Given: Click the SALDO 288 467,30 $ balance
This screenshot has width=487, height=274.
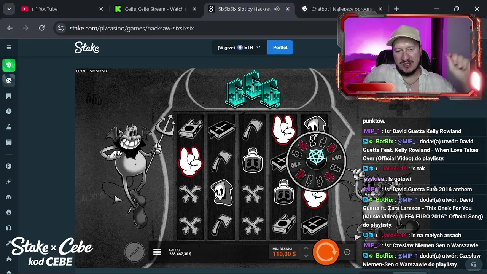Looking at the screenshot, I should tap(180, 252).
